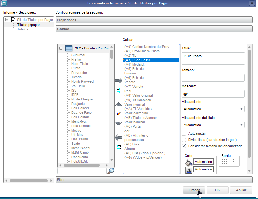Select cell (A4) Modalid.

click(x=151, y=64)
